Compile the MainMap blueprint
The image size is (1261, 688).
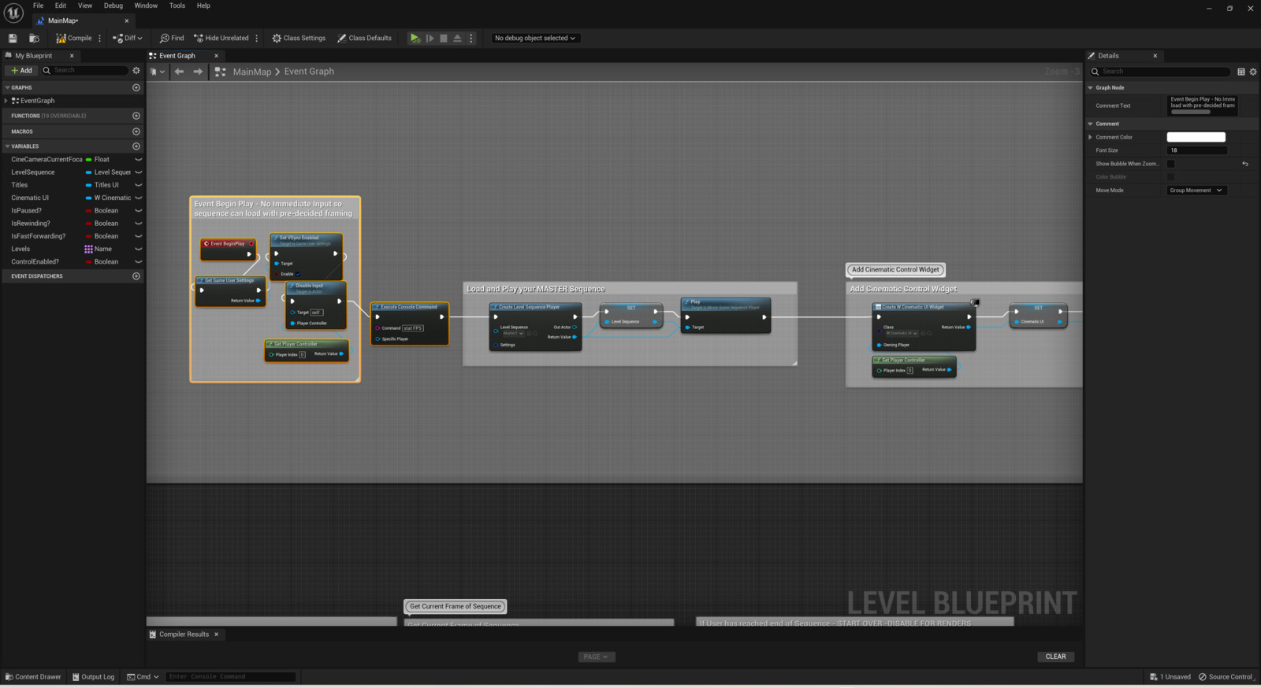click(x=73, y=38)
